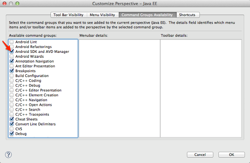The width and height of the screenshot is (250, 163).
Task: Select the Cheat Sheets row label
Action: click(26, 119)
